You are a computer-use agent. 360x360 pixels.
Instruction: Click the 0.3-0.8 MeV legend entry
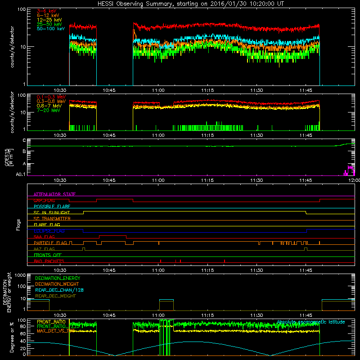tap(51, 101)
